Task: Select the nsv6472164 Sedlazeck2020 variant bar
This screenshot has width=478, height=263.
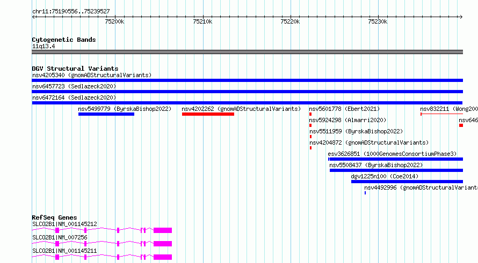Action: click(247, 103)
